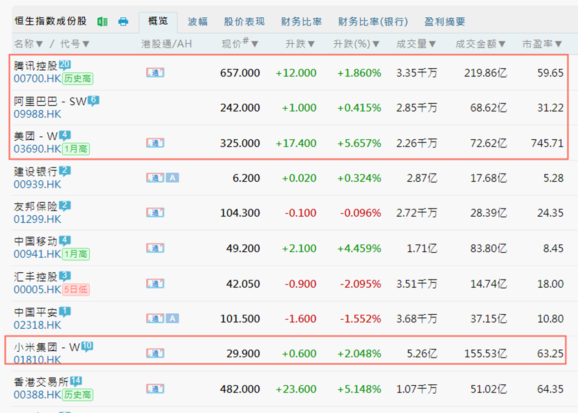Sort by 现价 column header
The image size is (578, 413).
[240, 43]
